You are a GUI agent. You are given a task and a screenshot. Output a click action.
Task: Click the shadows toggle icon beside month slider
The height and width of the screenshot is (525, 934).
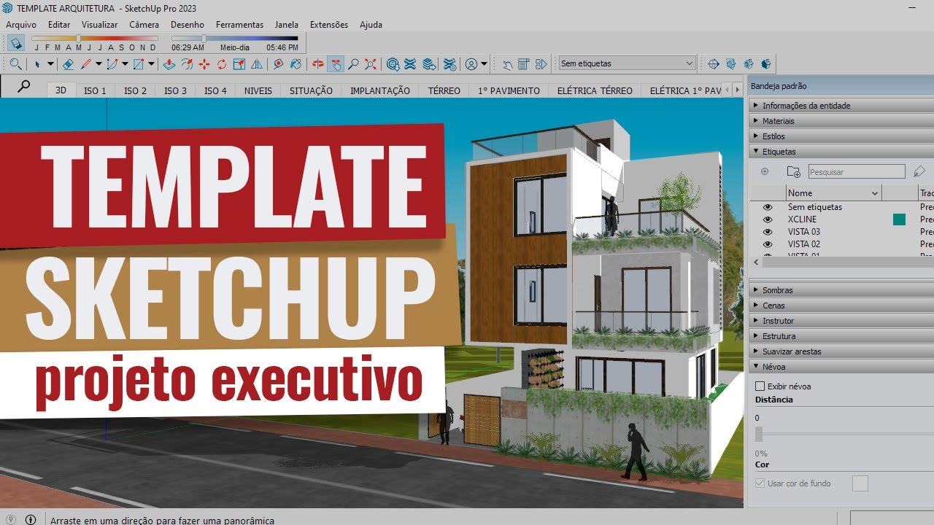15,42
